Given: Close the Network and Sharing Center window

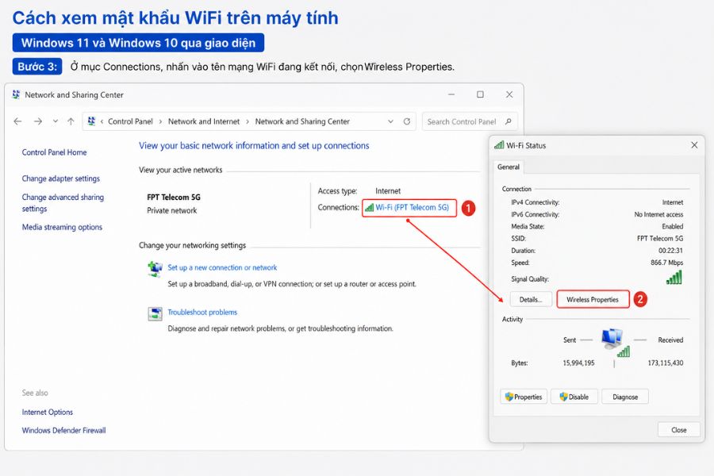Looking at the screenshot, I should pos(509,94).
